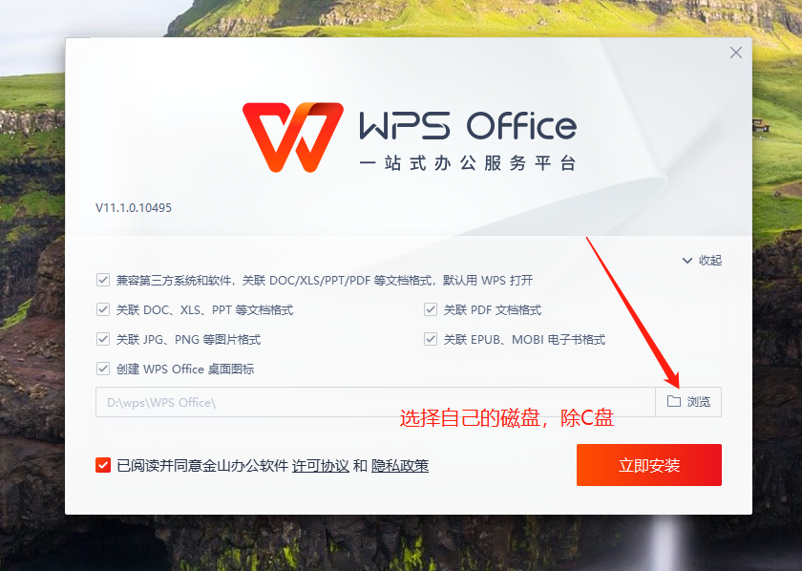Collapse options with the 收起 chevron
Viewport: 802px width, 571px height.
coord(687,261)
